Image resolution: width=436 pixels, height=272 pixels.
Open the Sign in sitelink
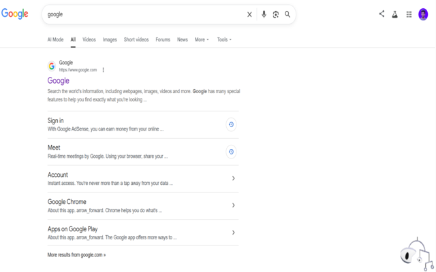click(x=56, y=120)
